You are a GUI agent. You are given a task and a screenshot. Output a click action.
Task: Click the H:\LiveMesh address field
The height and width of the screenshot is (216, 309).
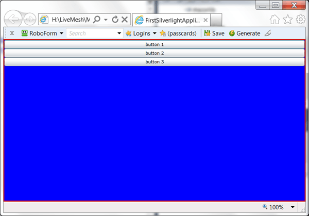click(71, 20)
